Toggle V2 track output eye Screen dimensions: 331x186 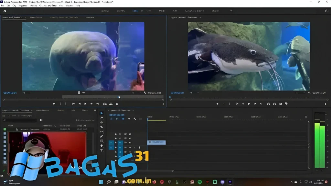point(130,138)
